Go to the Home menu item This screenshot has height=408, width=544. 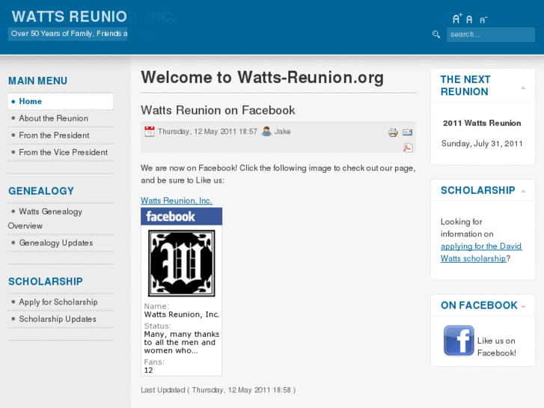[x=61, y=101]
